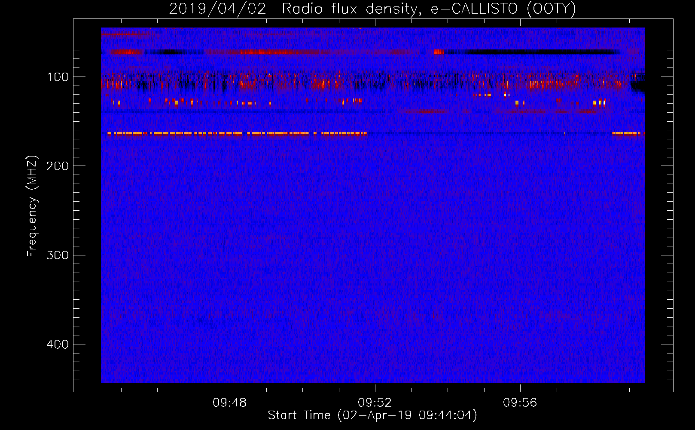
Task: Click the plot title "2019/04/02 Radio flux density, e-CALLISTO (OOTY)"
Action: pyautogui.click(x=372, y=9)
